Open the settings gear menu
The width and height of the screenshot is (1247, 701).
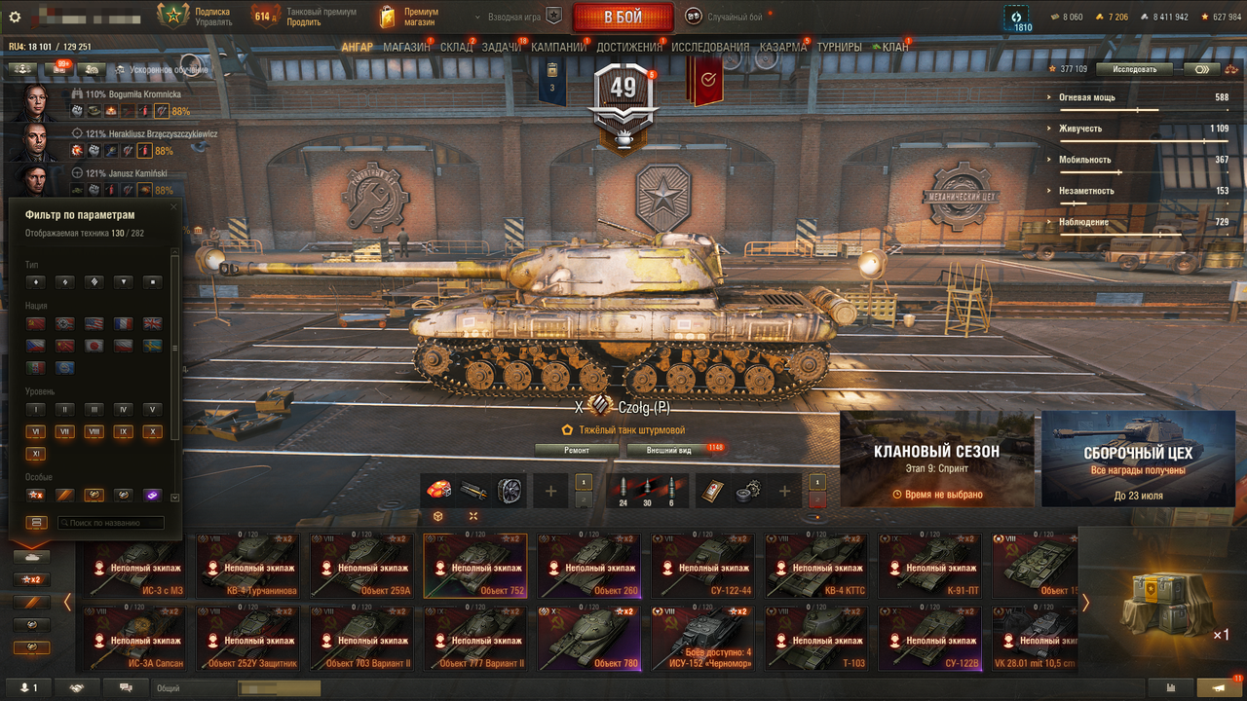[x=15, y=18]
